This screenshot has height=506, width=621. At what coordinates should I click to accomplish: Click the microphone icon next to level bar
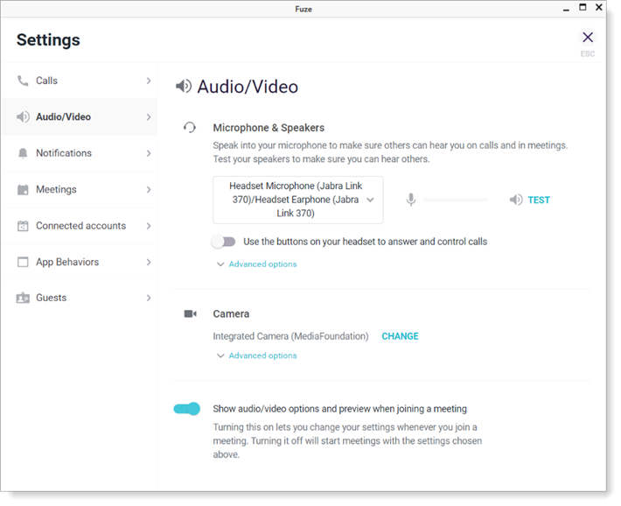[x=411, y=200]
